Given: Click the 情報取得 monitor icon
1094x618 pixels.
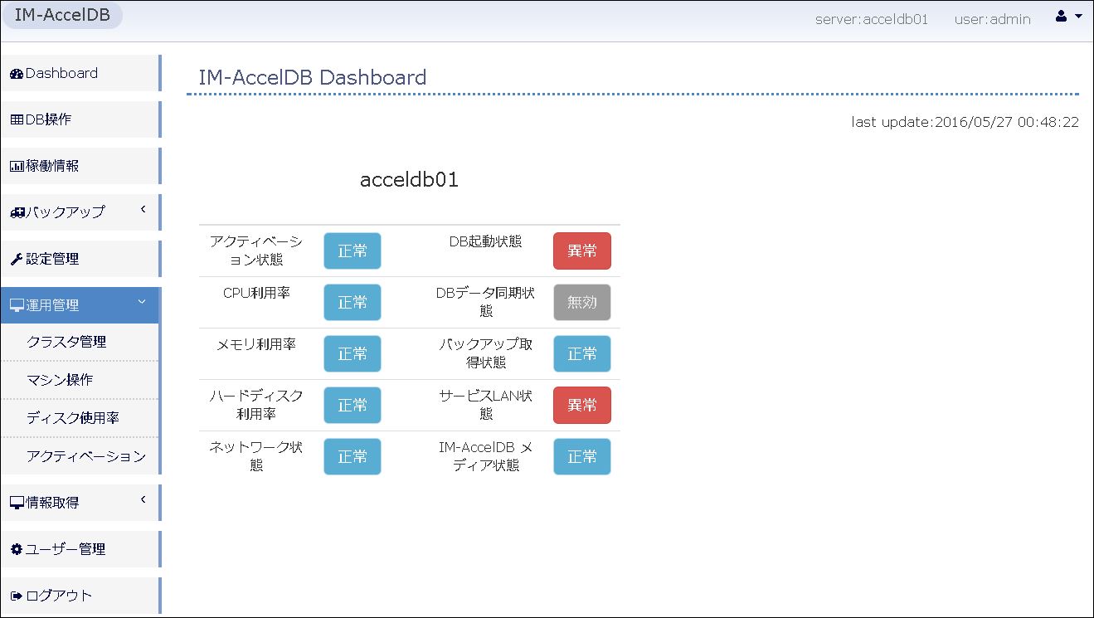Looking at the screenshot, I should 17,504.
